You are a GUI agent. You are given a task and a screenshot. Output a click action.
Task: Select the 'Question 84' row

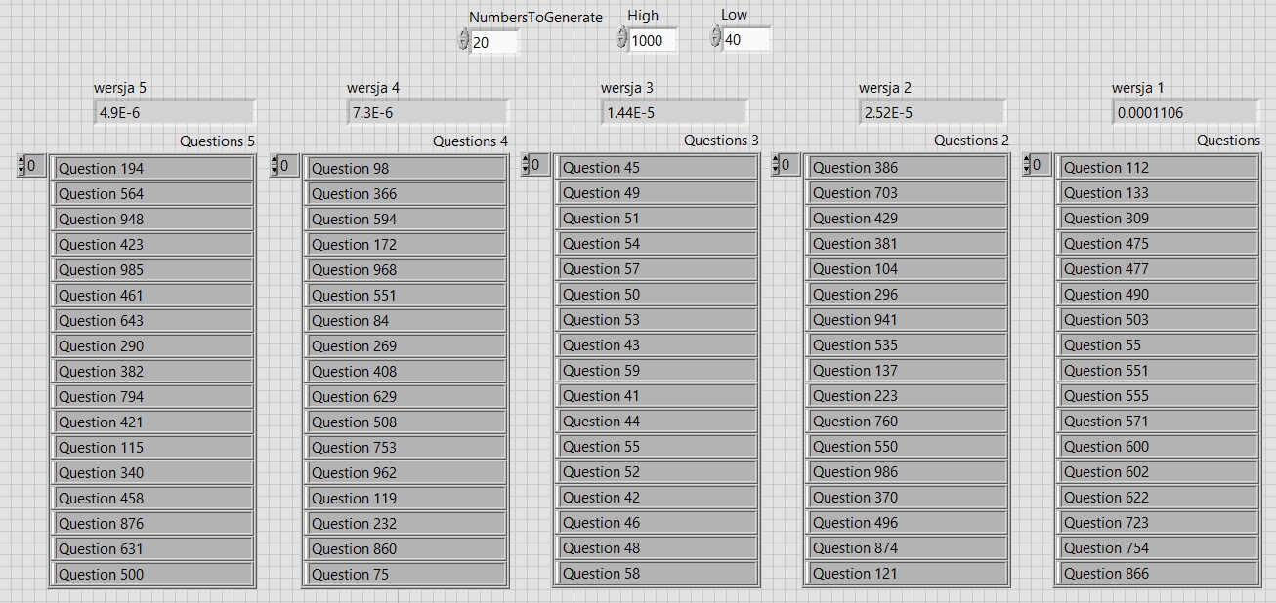(x=406, y=320)
